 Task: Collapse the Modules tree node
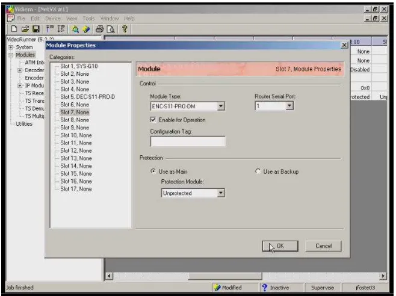[11, 55]
